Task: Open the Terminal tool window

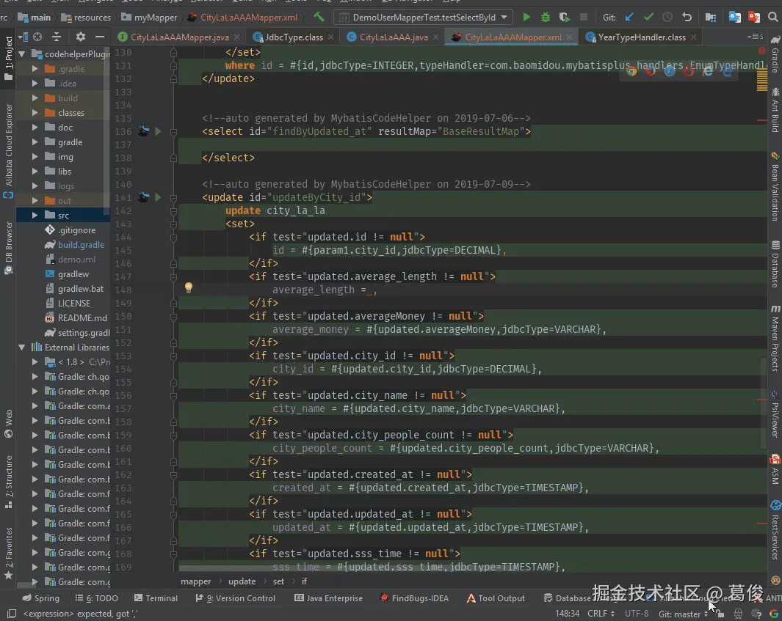Action: (x=155, y=598)
